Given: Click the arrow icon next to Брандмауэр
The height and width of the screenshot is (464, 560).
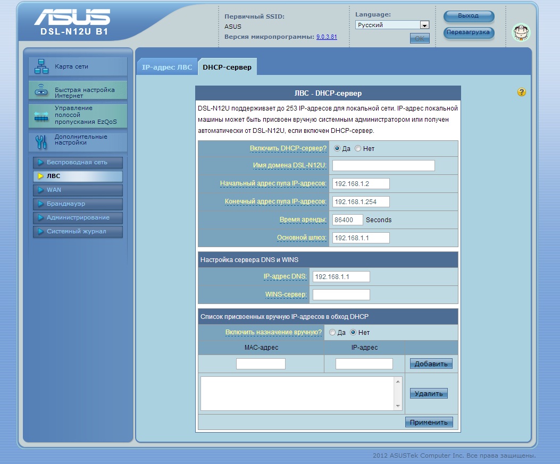Looking at the screenshot, I should (x=40, y=204).
